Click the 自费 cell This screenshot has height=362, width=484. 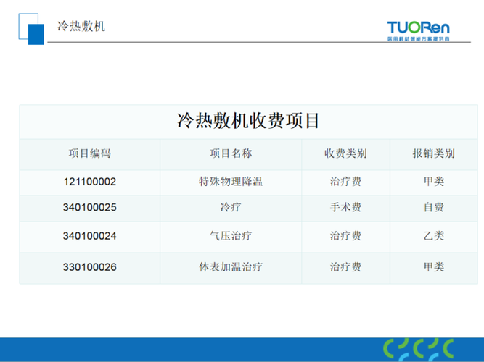434,207
